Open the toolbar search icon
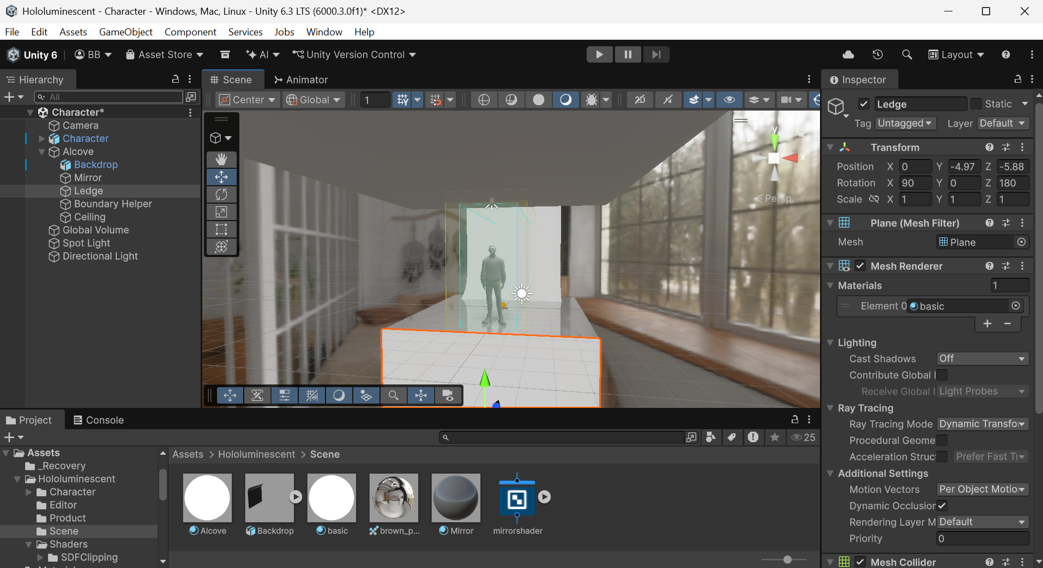 [907, 54]
